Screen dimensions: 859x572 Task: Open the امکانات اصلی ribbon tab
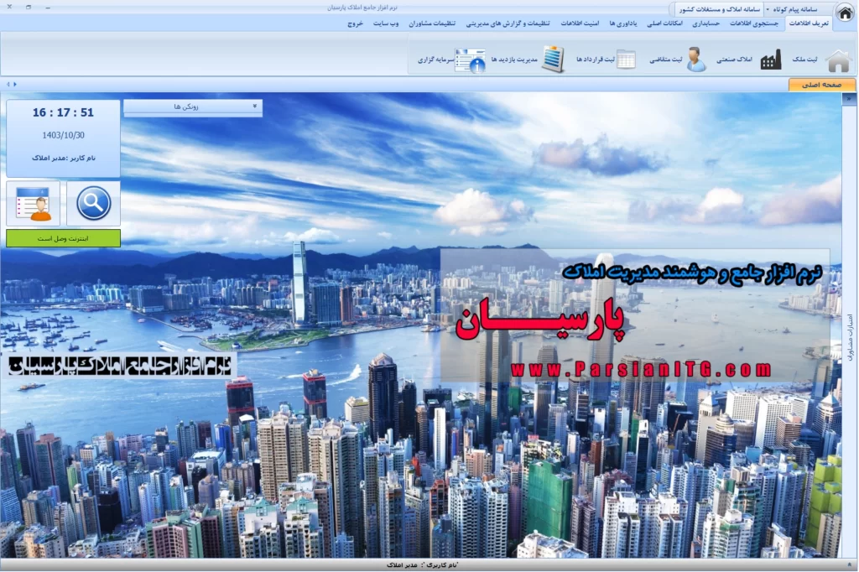coord(664,23)
